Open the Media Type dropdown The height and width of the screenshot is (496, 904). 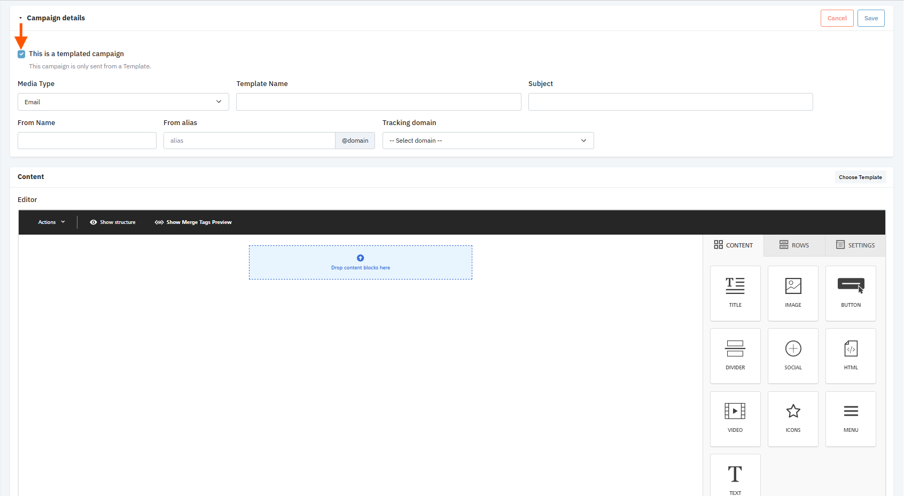coord(123,102)
